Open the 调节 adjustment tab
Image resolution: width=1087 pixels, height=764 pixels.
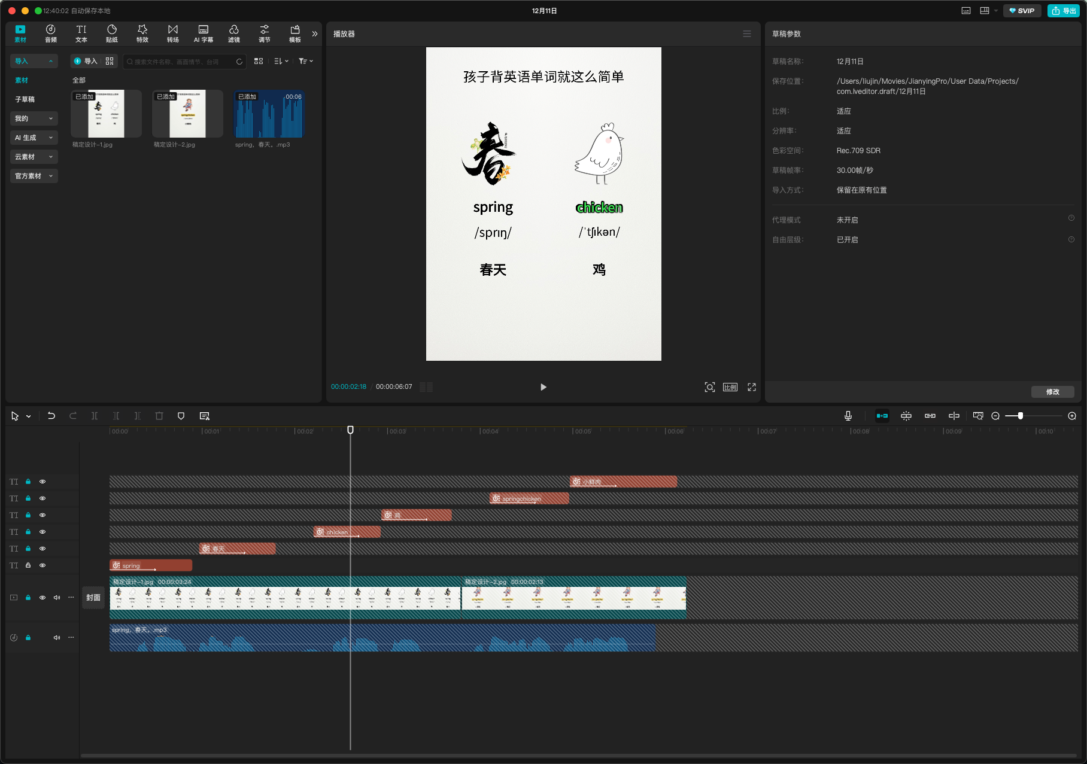coord(265,34)
